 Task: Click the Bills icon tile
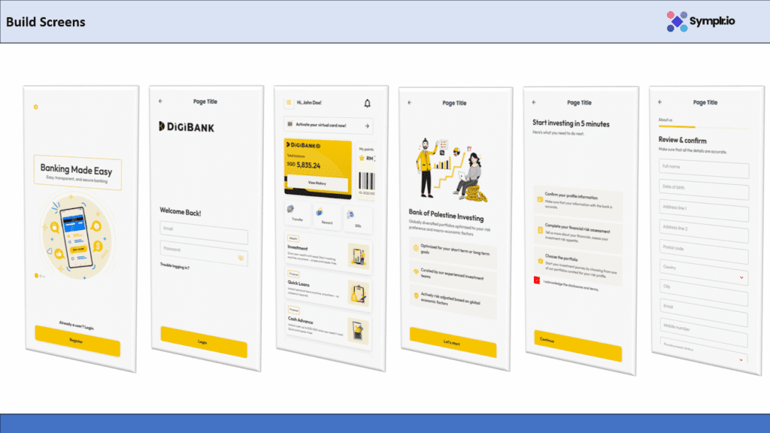pos(357,219)
